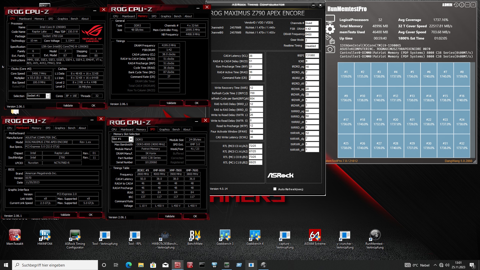Open Bench tab in CPU-Z processor window
Screen dimensions: 480x270
(x=74, y=19)
